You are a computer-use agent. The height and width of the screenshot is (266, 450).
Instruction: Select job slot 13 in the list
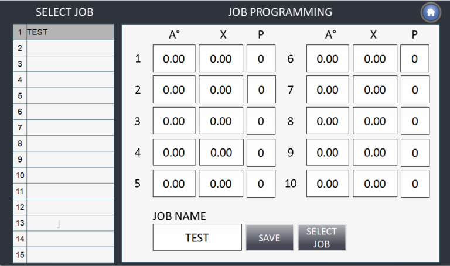[63, 223]
